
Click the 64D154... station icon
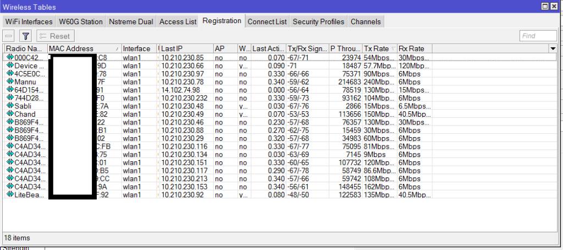10,90
